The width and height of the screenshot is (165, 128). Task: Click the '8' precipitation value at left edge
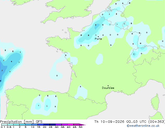[1, 81]
